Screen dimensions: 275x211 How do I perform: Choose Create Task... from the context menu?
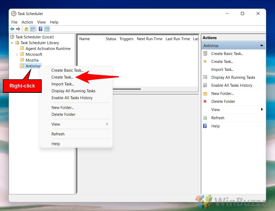pos(63,77)
